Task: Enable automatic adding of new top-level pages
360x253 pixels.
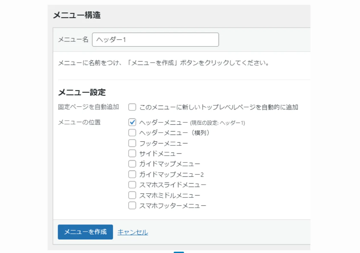Action: 132,107
